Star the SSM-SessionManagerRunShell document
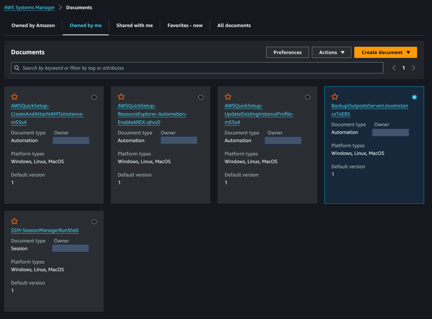432x319 pixels. (14, 221)
